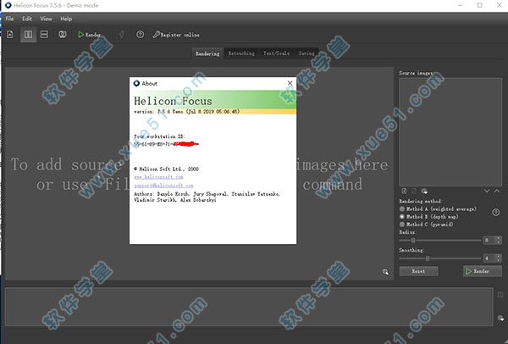Image resolution: width=508 pixels, height=344 pixels.
Task: Move selection up with chevron-up arrow
Action: click(x=497, y=191)
